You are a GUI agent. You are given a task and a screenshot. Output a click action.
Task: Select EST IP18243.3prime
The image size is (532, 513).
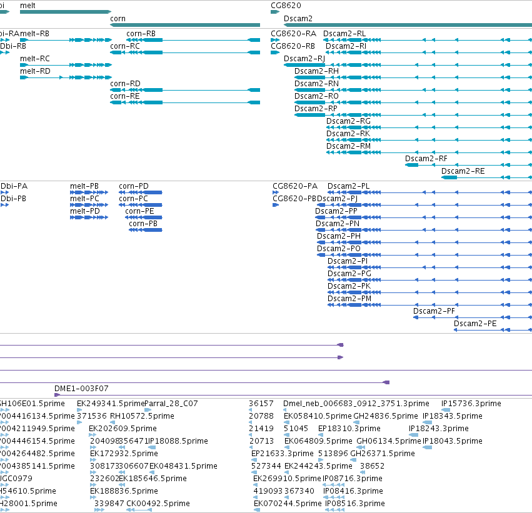[414, 435]
